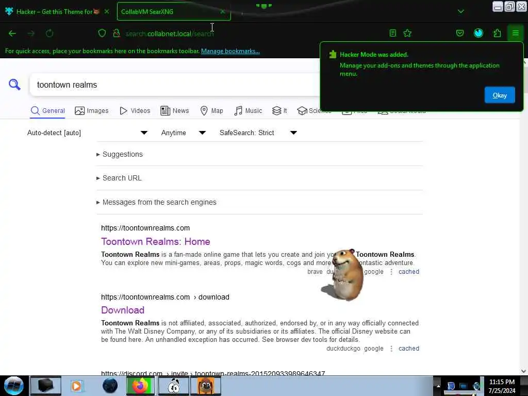
Task: Open the dark globe browser taskbar icon
Action: (110, 386)
